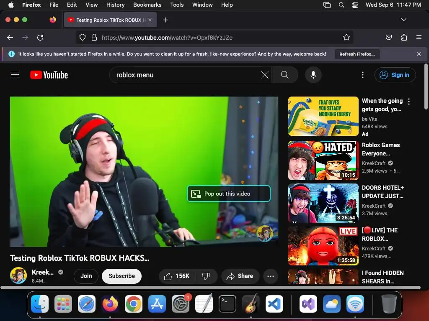Open the History menu
This screenshot has width=429, height=321.
(x=115, y=5)
